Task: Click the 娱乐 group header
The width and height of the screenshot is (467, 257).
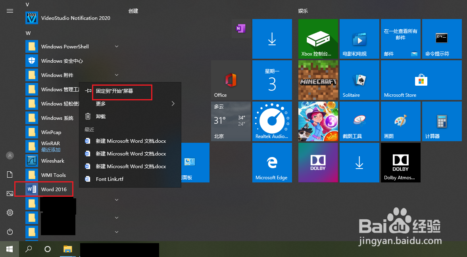Action: [303, 11]
